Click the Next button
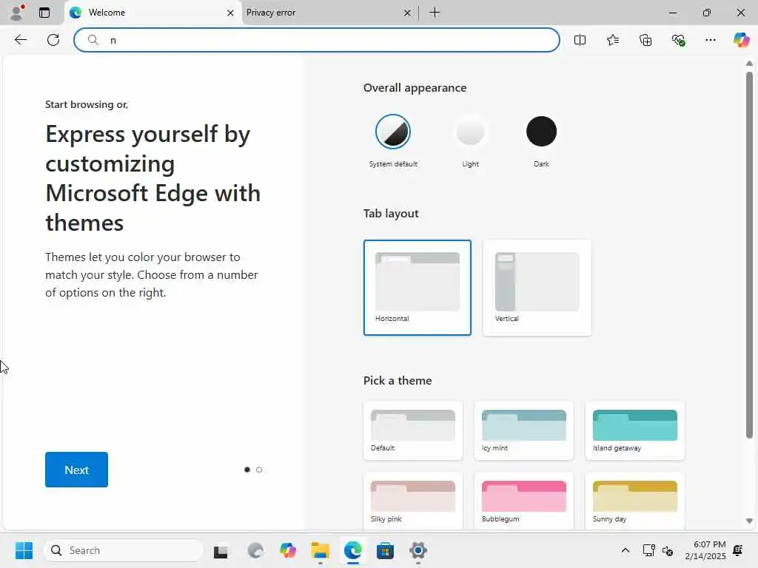 pos(76,470)
